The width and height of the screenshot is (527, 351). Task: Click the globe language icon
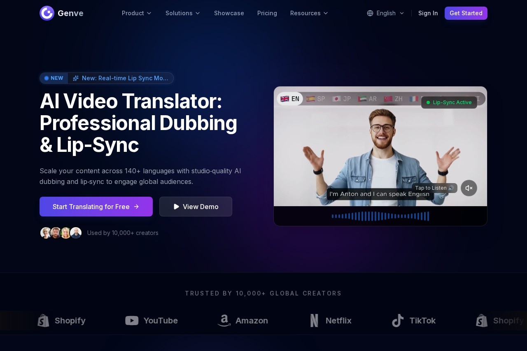pyautogui.click(x=370, y=13)
